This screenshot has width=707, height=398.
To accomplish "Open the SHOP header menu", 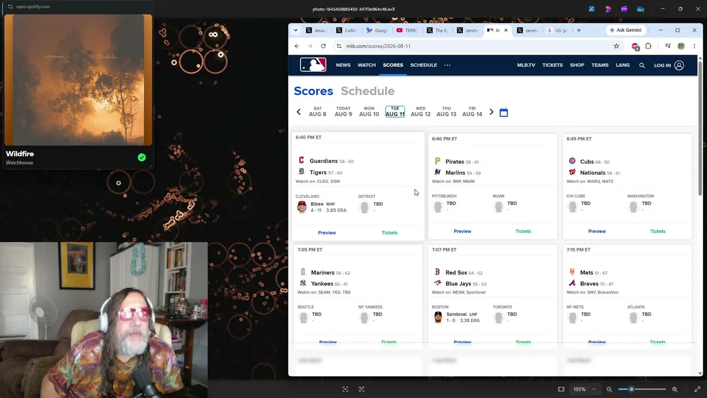I will click(577, 65).
